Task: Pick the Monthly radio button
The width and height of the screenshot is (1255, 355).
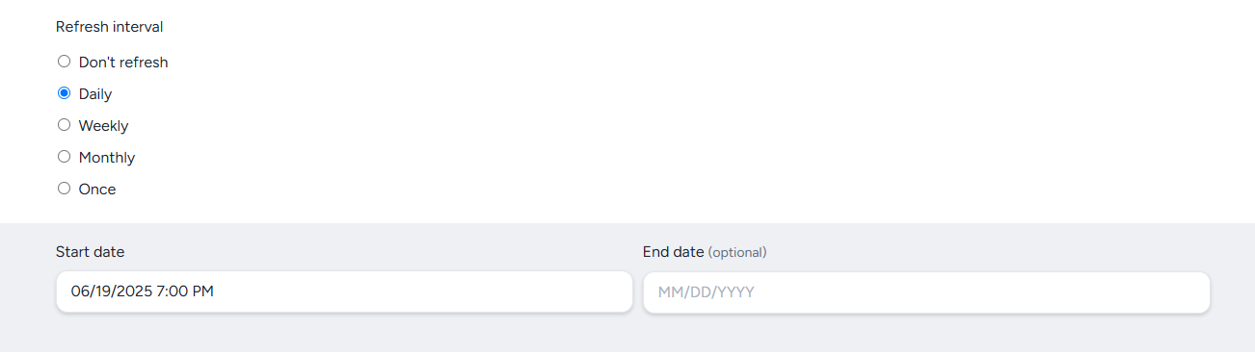Action: pos(65,157)
